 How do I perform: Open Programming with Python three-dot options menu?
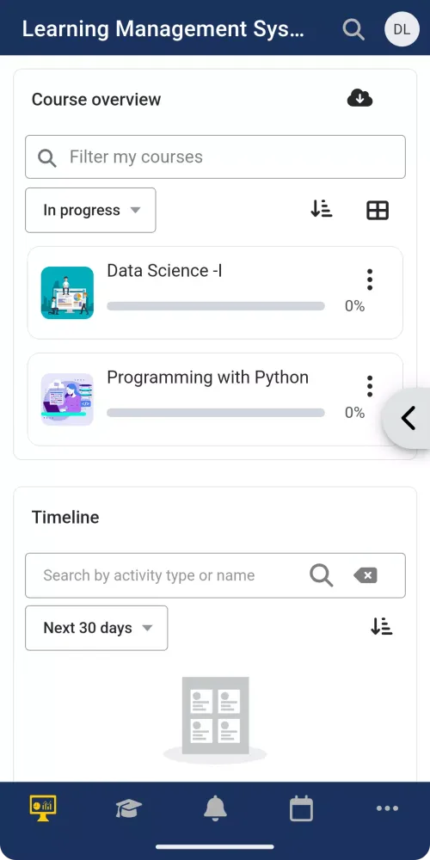click(x=370, y=386)
